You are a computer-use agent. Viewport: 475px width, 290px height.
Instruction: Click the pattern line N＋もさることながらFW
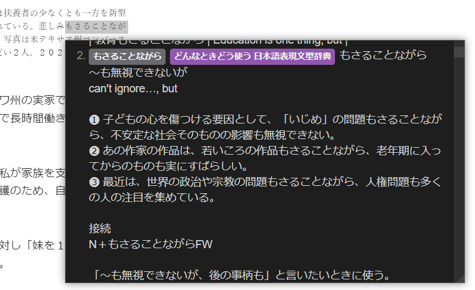pos(151,244)
